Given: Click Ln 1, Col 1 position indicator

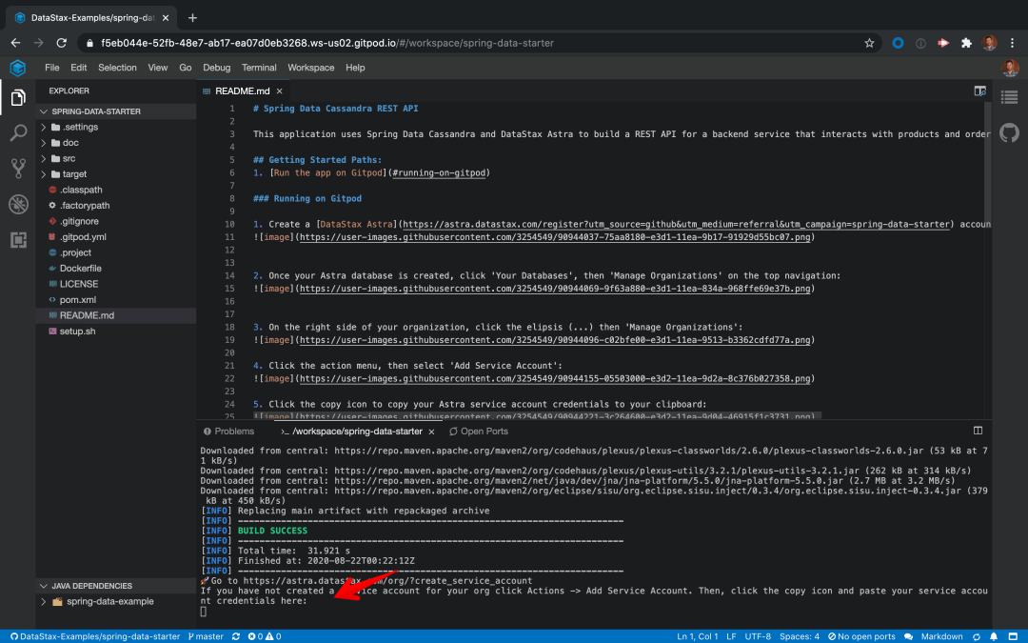Looking at the screenshot, I should [x=697, y=636].
